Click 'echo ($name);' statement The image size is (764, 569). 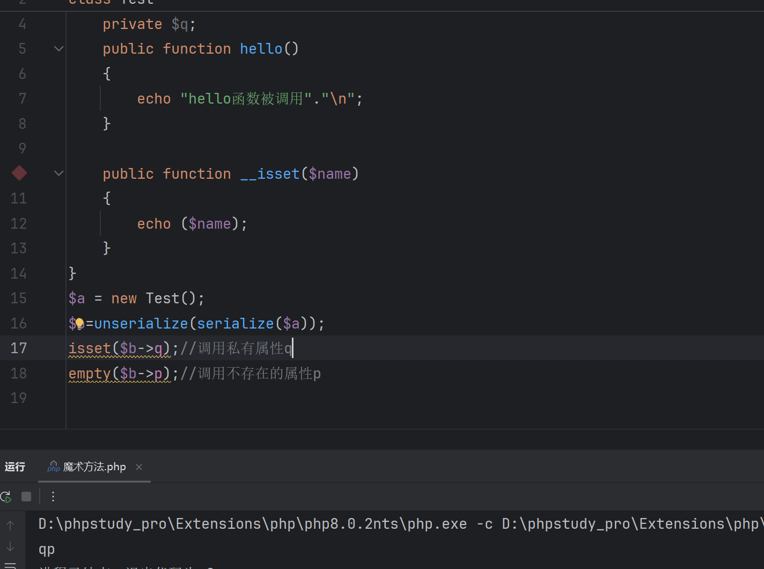pyautogui.click(x=192, y=223)
